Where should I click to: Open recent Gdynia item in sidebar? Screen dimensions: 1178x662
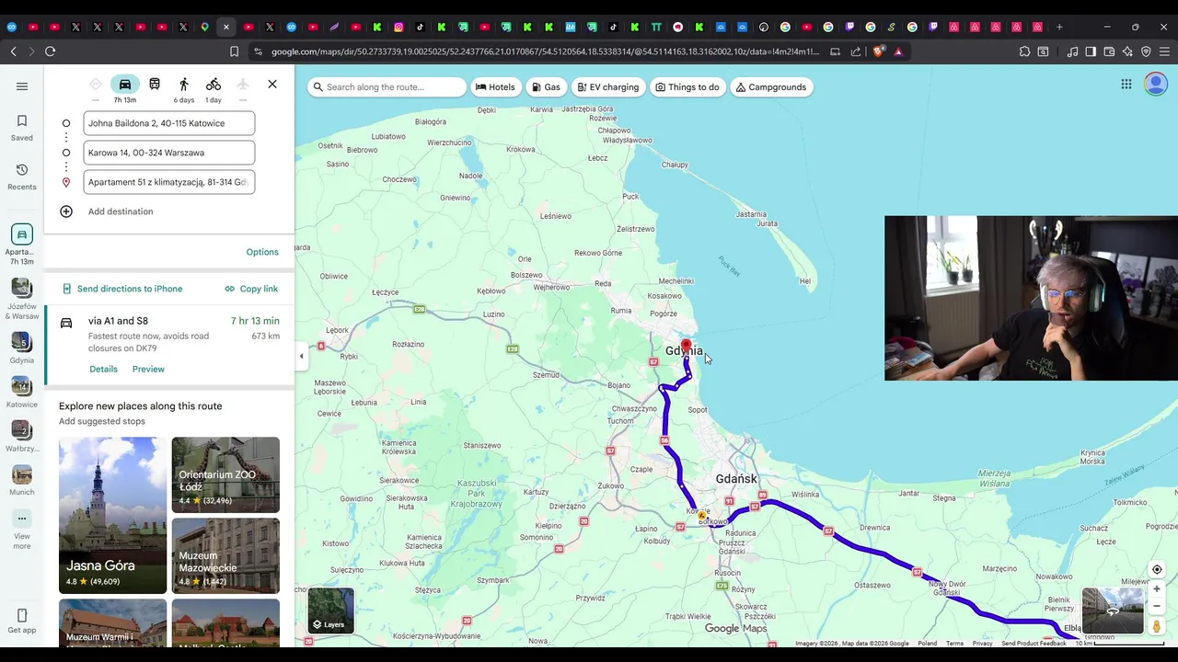pyautogui.click(x=22, y=348)
